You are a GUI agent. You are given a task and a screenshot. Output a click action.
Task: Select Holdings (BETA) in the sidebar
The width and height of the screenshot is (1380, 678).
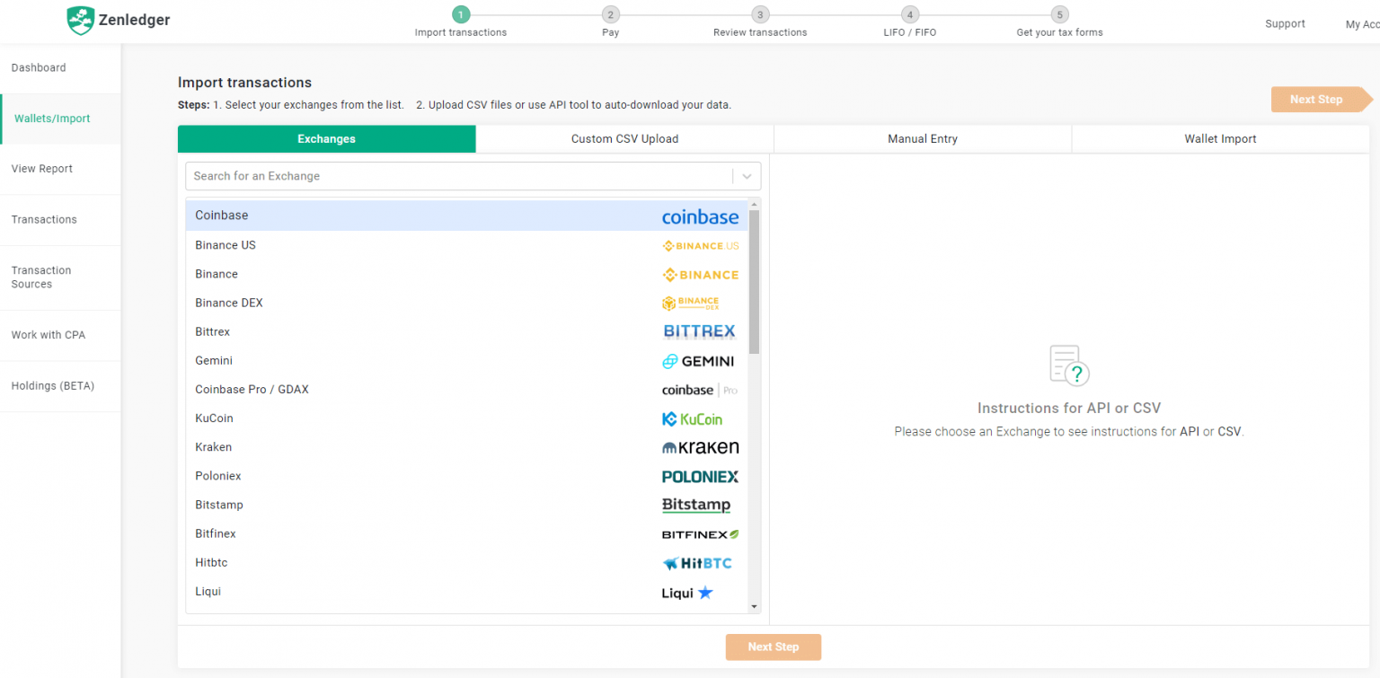pyautogui.click(x=51, y=385)
